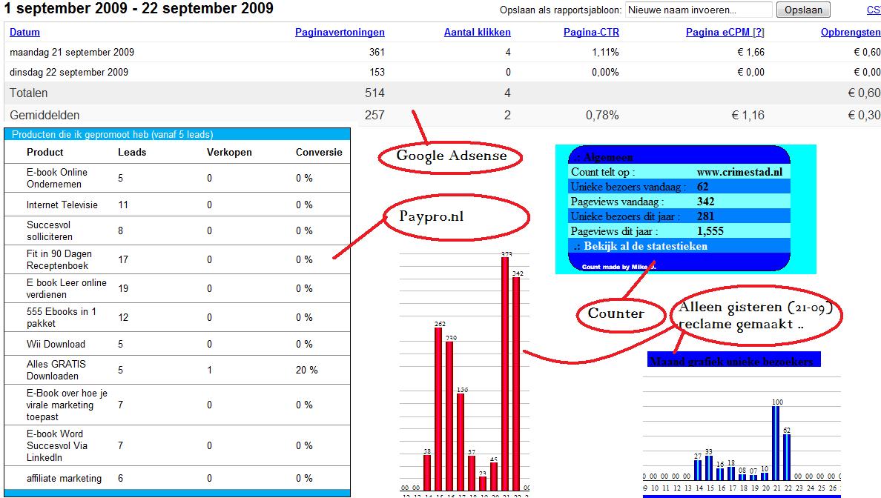Click the Product column header in Paypro table

[x=45, y=152]
